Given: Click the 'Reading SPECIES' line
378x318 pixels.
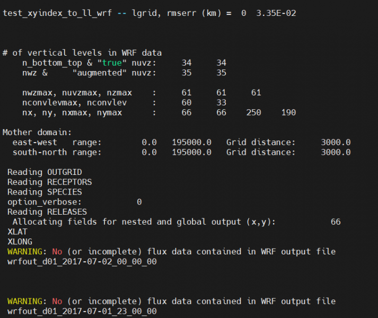Looking at the screenshot, I should pyautogui.click(x=45, y=192).
